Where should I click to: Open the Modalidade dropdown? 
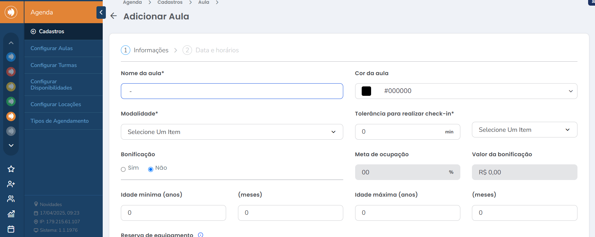coord(232,132)
